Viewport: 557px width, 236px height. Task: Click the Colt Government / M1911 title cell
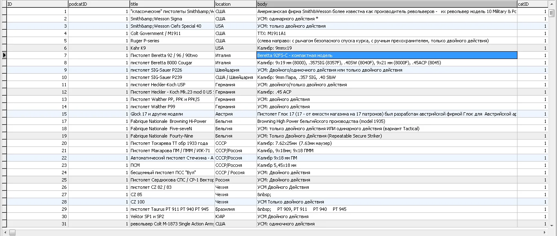[x=172, y=33]
